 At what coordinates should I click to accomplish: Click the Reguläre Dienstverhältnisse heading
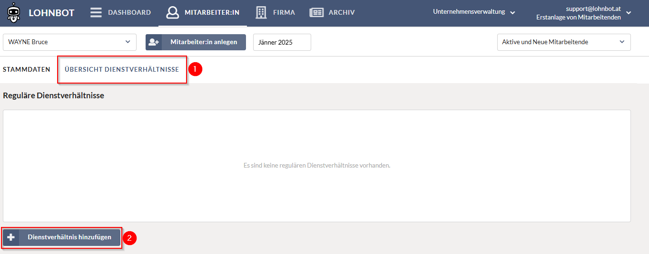[53, 95]
